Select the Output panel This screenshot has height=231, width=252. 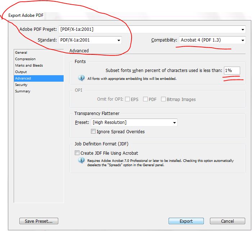pos(38,72)
